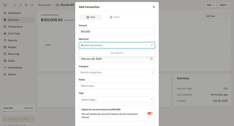Screen dimensions: 234x126
Task: Open Advice page
Action: tap(18, 74)
